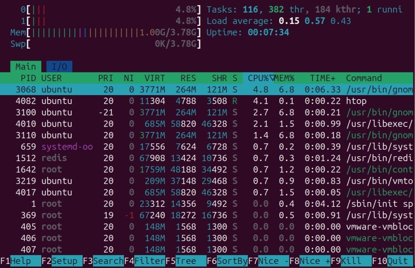This screenshot has height=268, width=415.
Task: Enable tree view with F5Tree
Action: [186, 262]
